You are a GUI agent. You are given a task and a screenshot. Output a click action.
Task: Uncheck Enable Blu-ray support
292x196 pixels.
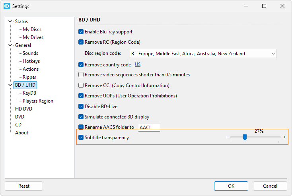point(81,32)
